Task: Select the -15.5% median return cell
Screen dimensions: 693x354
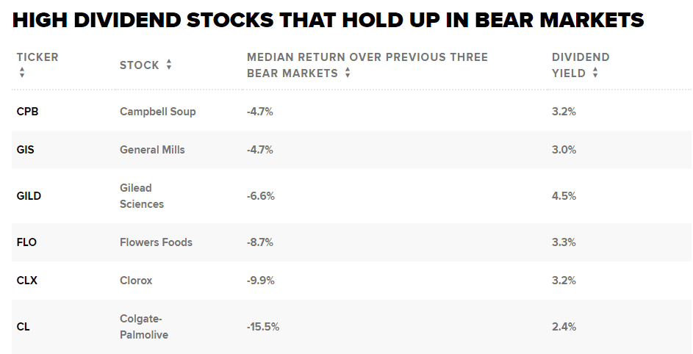Action: pos(263,327)
